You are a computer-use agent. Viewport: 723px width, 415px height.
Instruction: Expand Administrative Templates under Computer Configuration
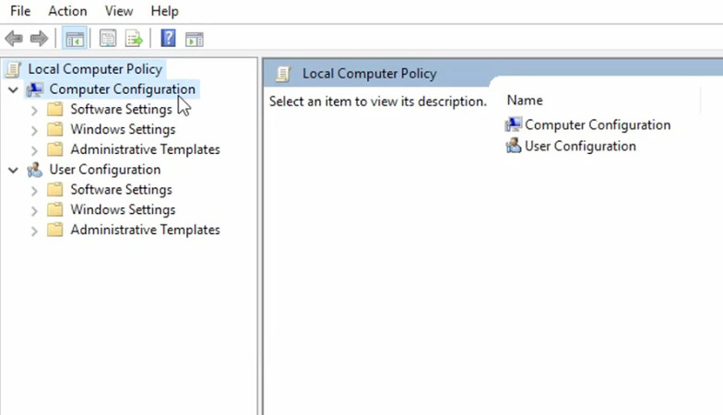(34, 151)
